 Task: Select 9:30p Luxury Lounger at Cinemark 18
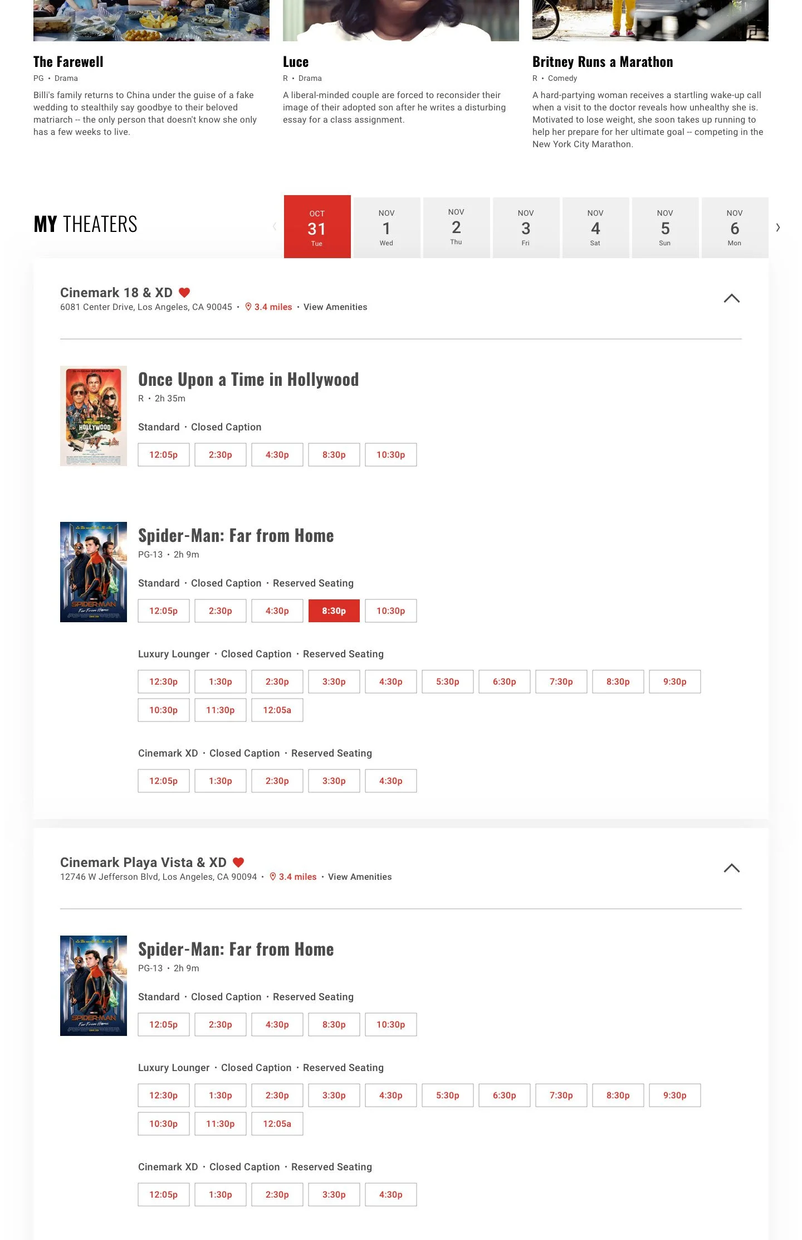tap(675, 682)
